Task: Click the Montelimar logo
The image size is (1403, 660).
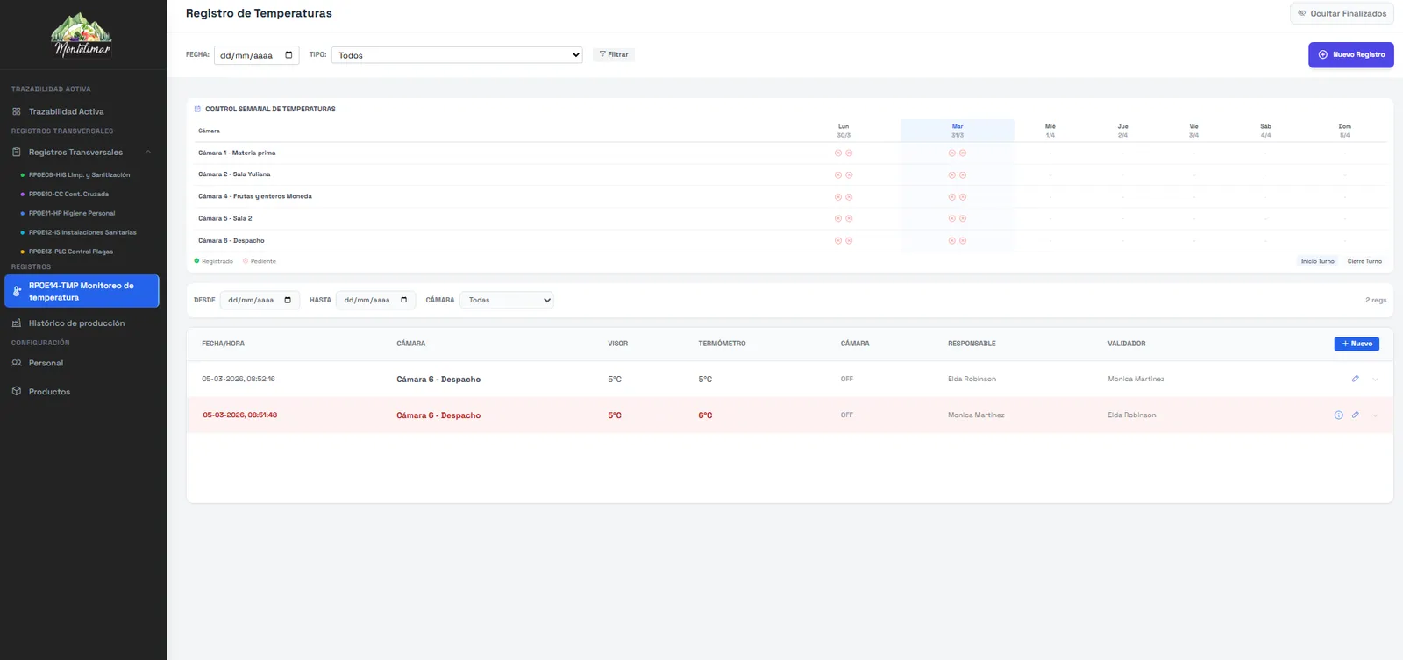Action: [82, 36]
